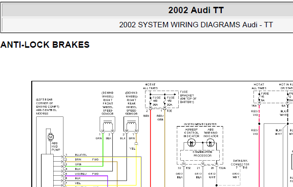Image resolution: width=293 pixels, height=187 pixels.
Task: Click the "RED" wire label under fuse 163
Action: tap(146, 116)
